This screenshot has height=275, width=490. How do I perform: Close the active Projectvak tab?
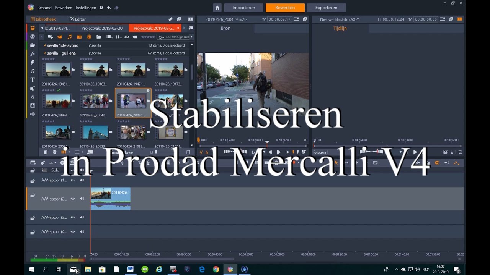coord(178,28)
